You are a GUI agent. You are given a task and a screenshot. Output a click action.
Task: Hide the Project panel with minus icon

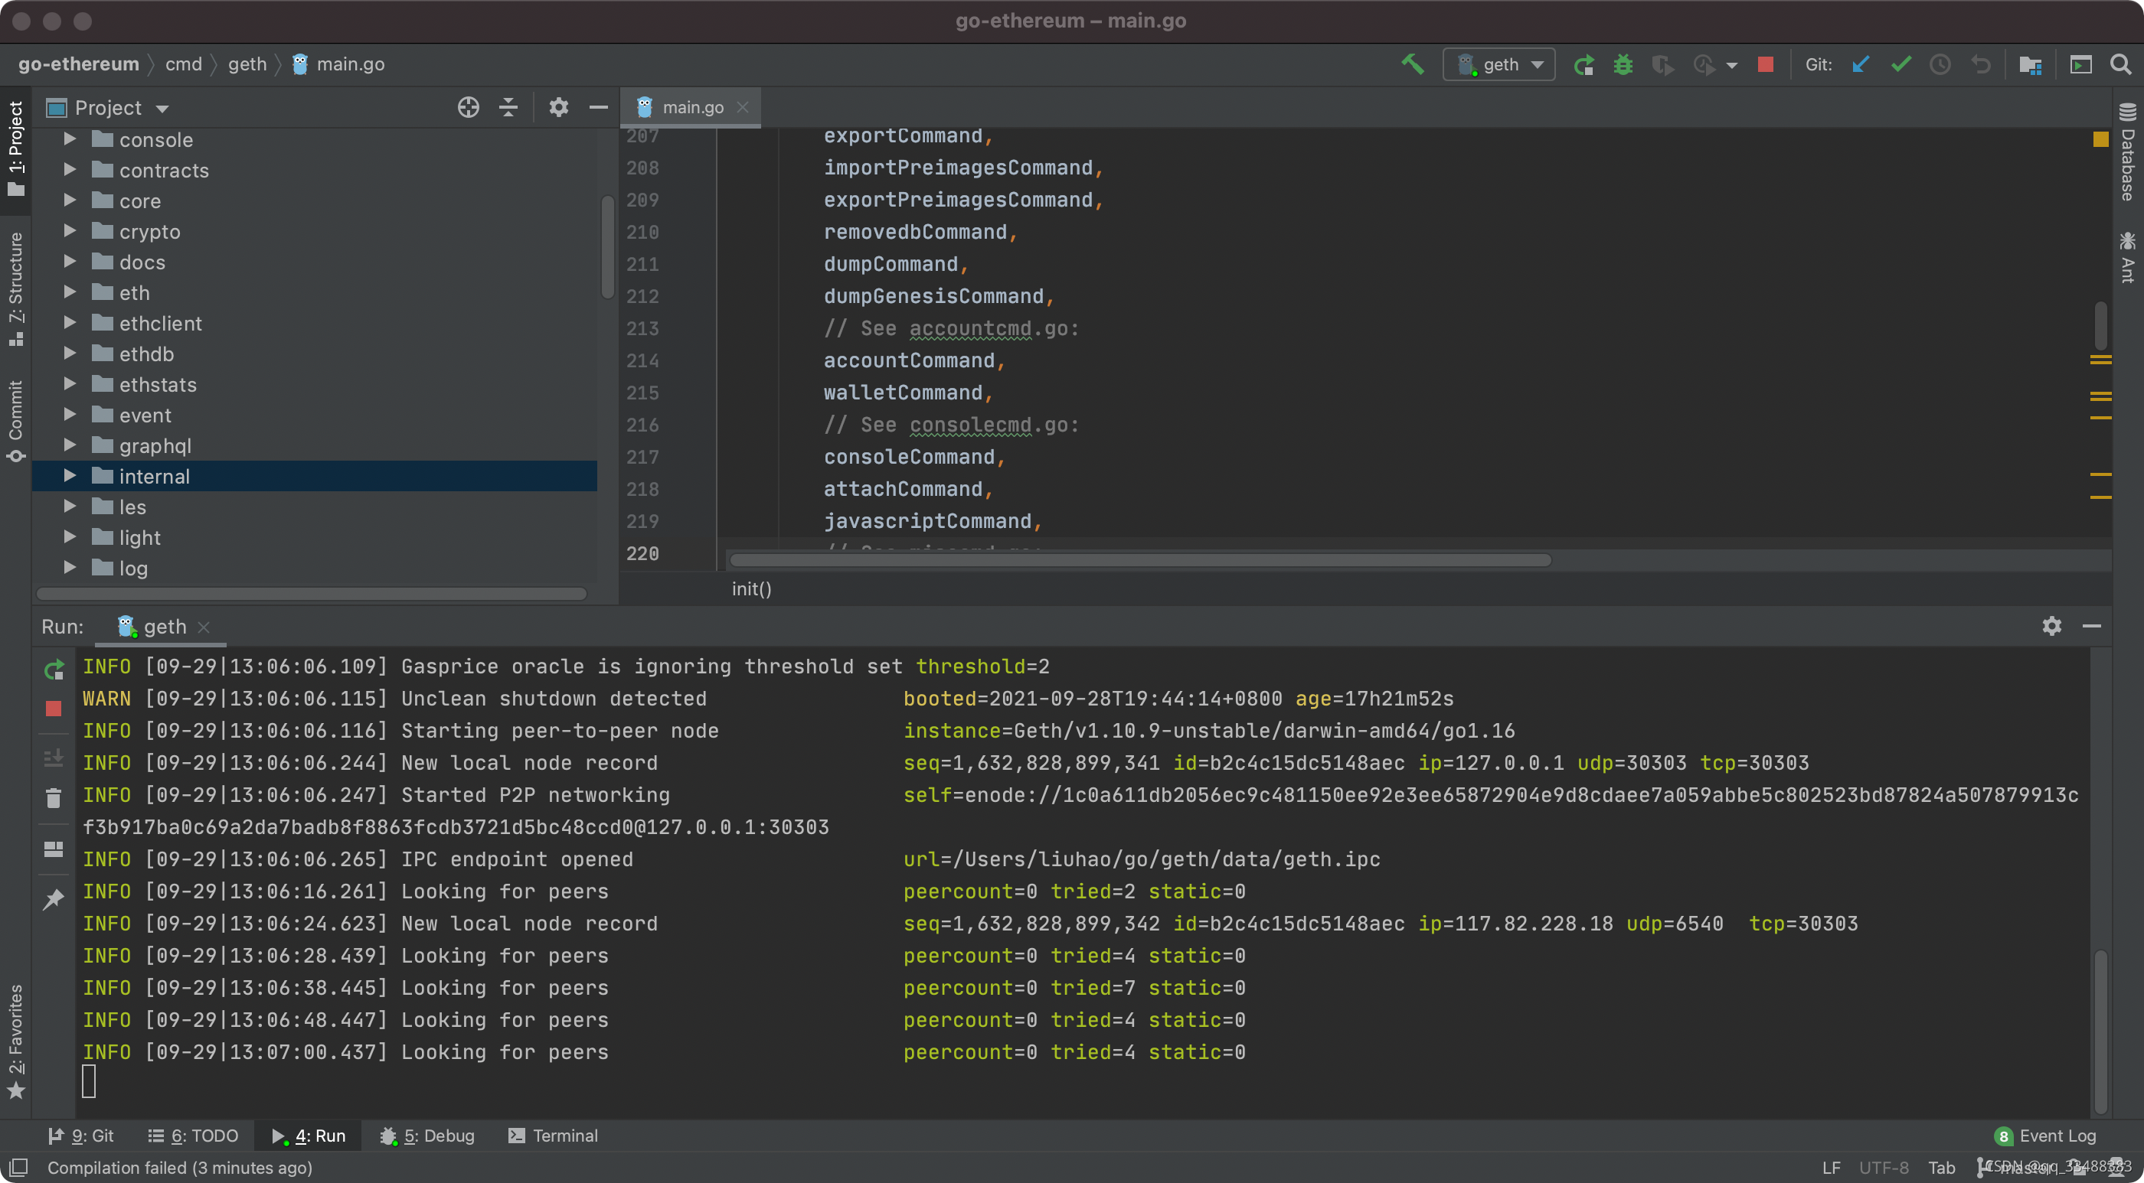[597, 107]
